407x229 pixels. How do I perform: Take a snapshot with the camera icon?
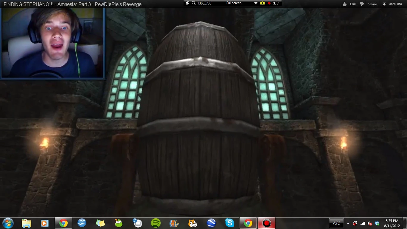[x=262, y=3]
